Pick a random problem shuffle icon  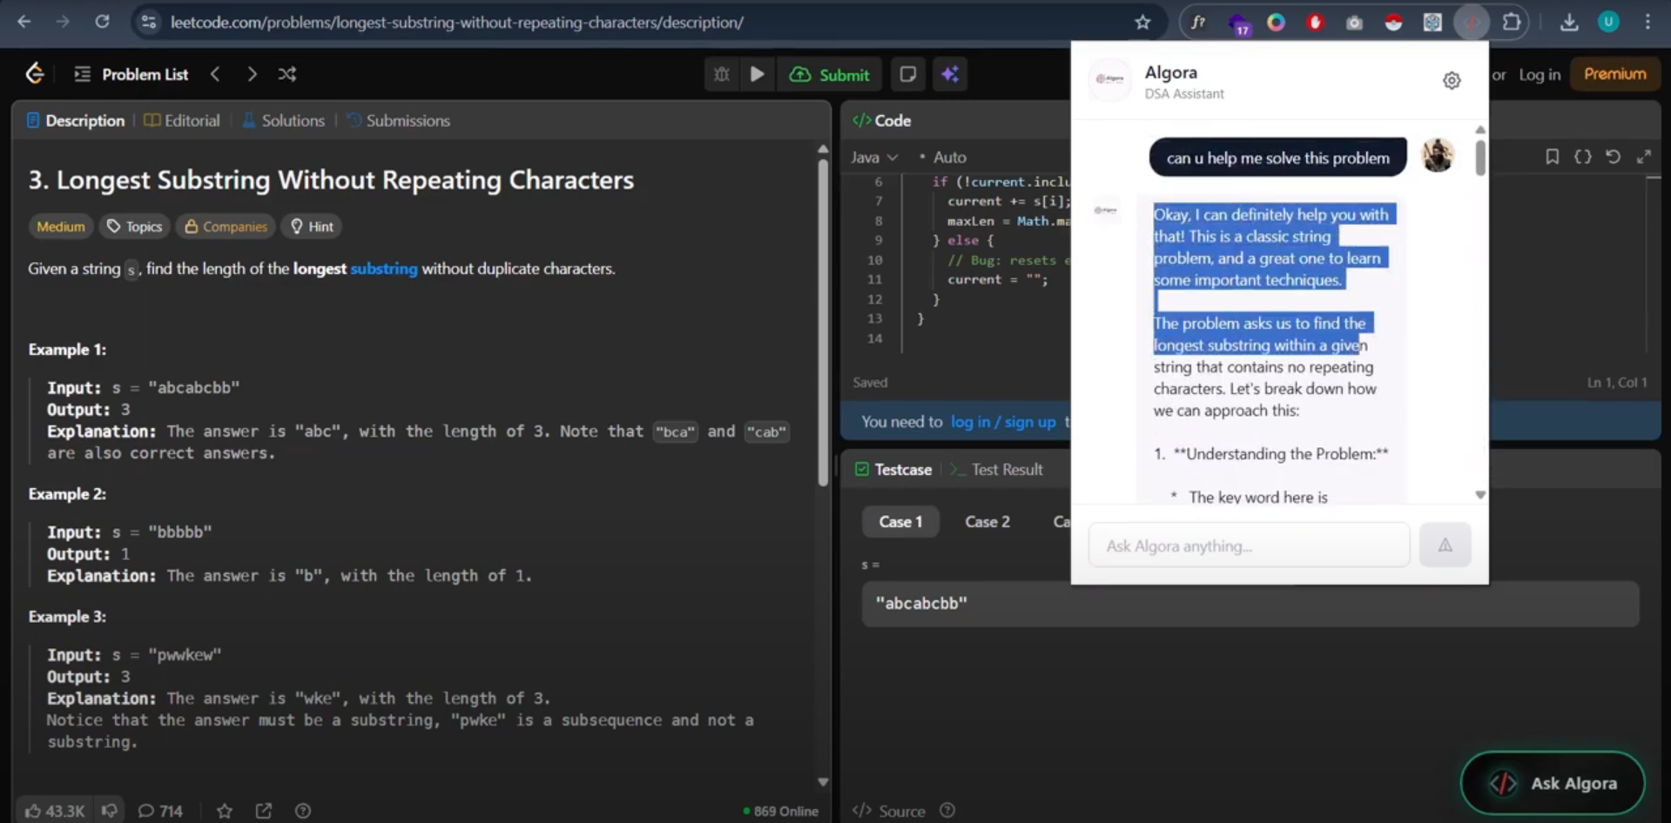pyautogui.click(x=287, y=74)
